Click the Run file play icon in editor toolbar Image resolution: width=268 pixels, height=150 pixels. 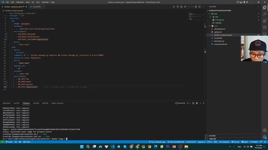(174, 7)
